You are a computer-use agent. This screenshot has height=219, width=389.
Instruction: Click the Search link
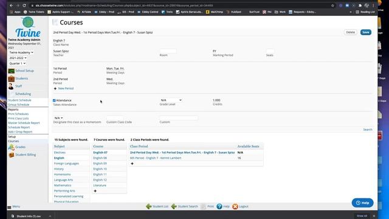point(368,130)
